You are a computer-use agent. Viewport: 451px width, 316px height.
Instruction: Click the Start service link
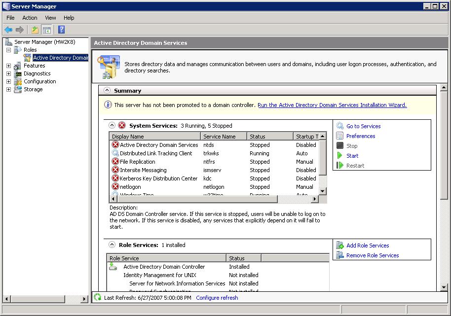352,156
